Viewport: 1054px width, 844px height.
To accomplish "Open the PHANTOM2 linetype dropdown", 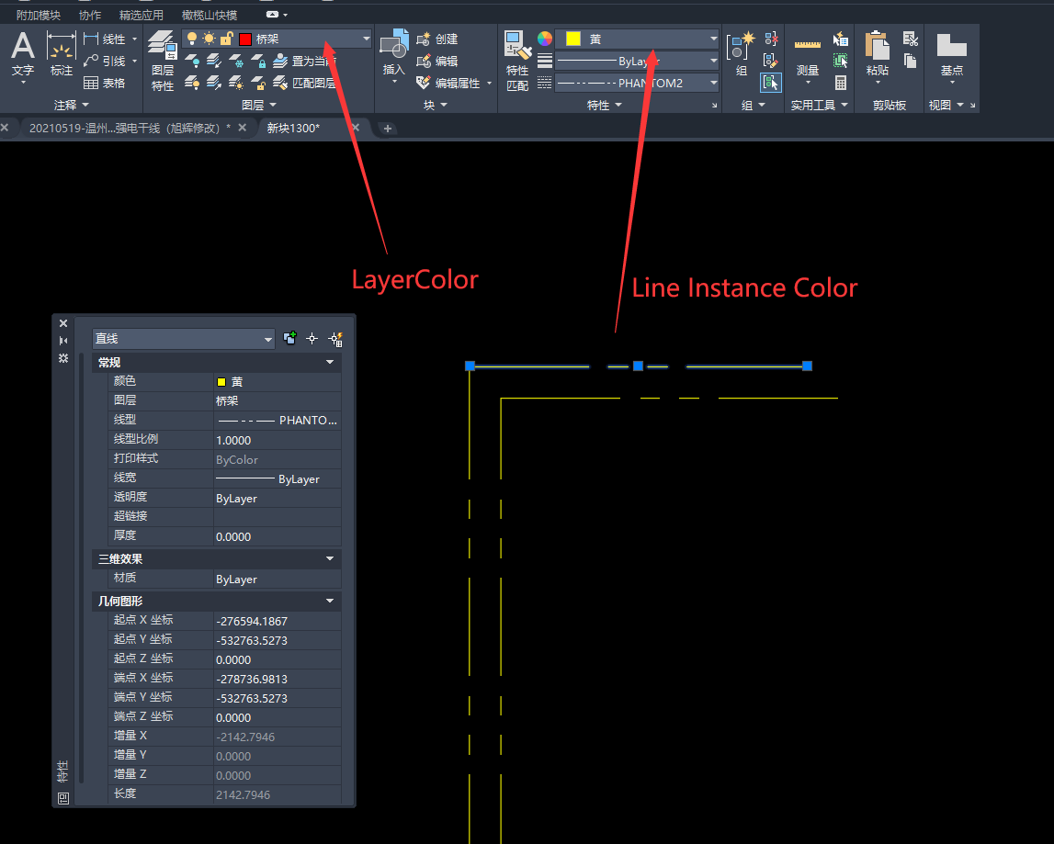I will point(713,83).
